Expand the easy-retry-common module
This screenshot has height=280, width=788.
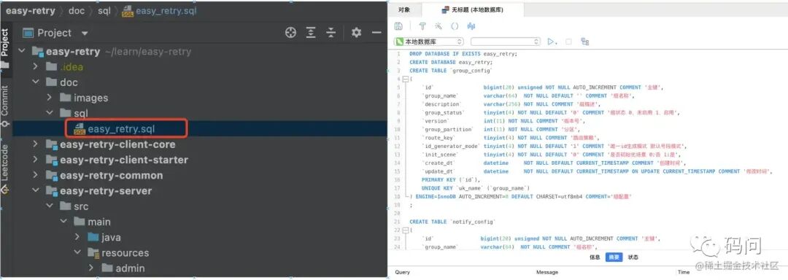[x=35, y=176]
